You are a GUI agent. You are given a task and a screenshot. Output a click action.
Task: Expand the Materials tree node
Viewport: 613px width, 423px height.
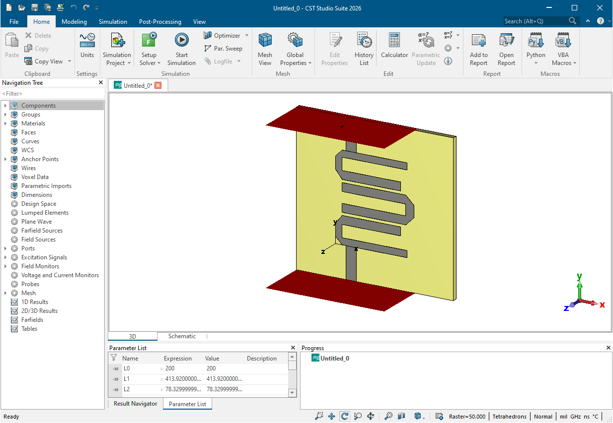click(5, 123)
